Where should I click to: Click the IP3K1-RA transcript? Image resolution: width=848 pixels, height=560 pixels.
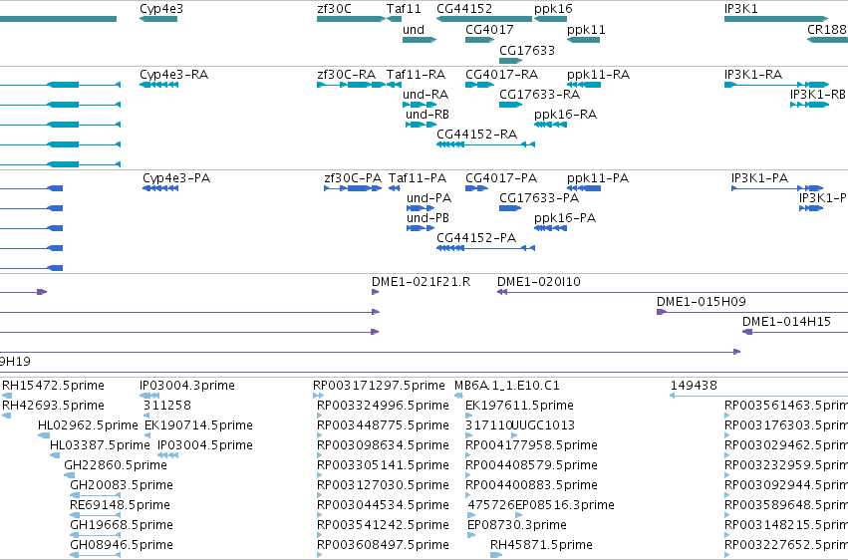pos(776,85)
